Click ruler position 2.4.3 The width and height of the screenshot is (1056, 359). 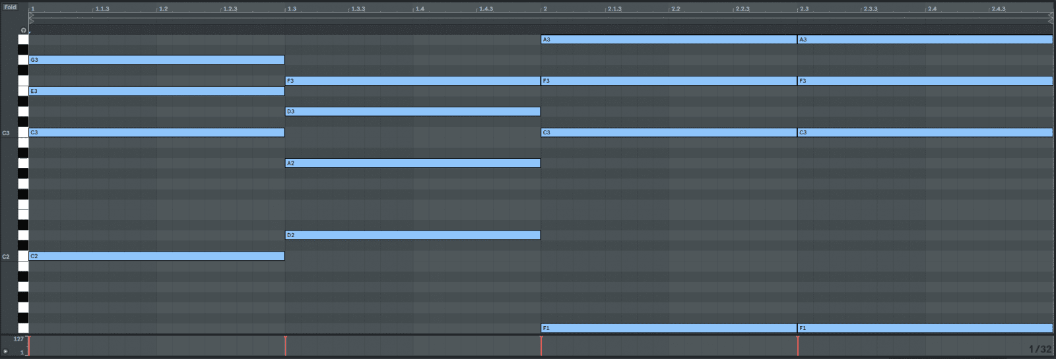(x=999, y=9)
